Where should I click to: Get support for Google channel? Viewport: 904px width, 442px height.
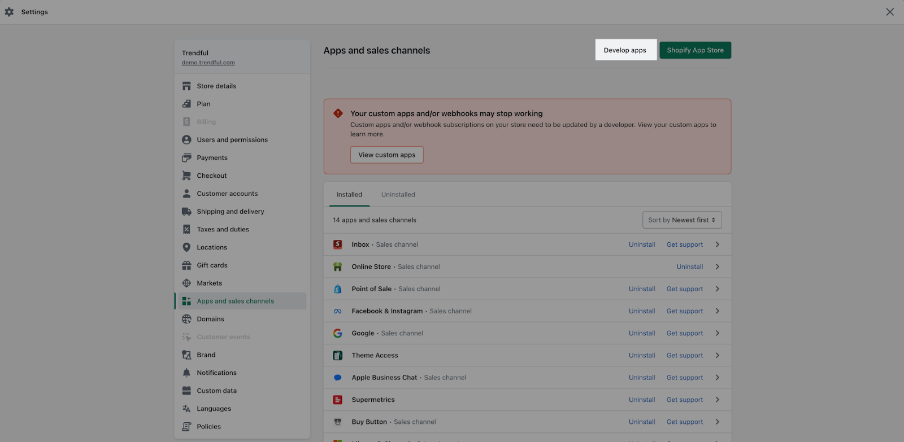pyautogui.click(x=685, y=333)
